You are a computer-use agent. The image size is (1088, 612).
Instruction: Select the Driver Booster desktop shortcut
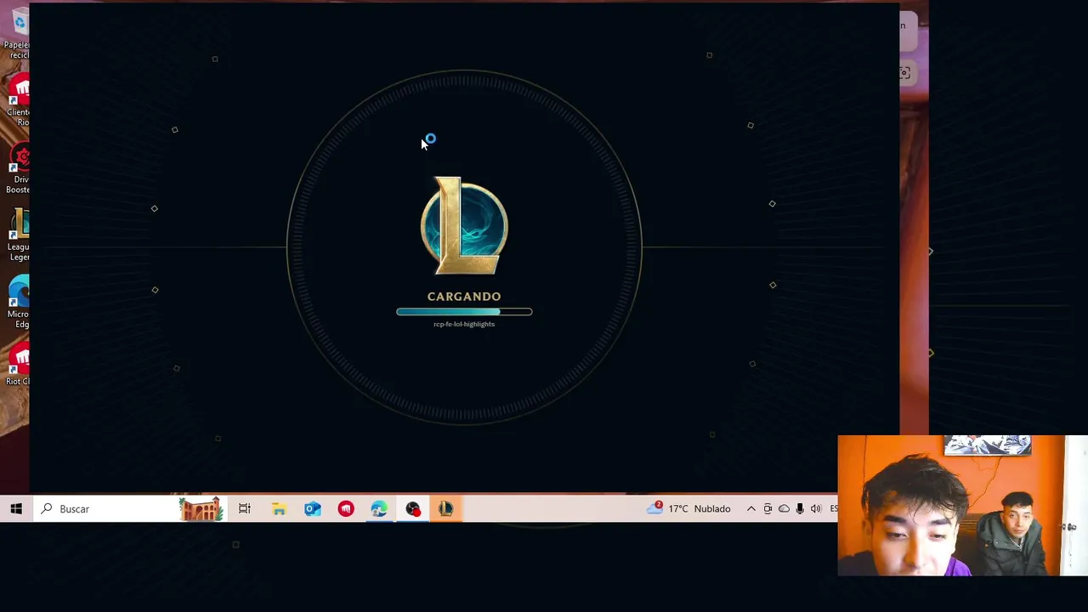coord(17,168)
